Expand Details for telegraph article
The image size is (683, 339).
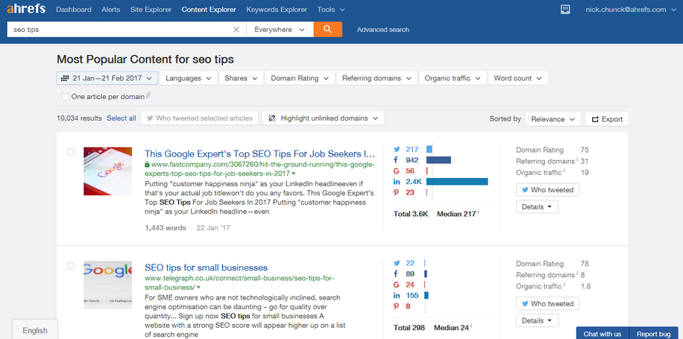click(537, 320)
